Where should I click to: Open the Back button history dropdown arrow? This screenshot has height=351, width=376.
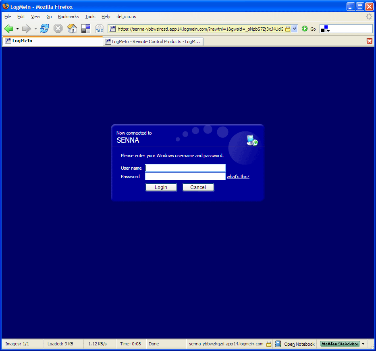pos(17,29)
